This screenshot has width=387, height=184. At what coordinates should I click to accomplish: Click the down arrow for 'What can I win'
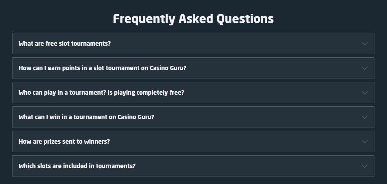(364, 117)
